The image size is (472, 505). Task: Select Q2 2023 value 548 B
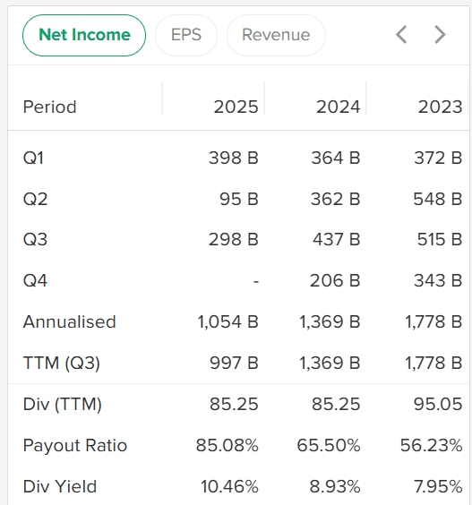(x=438, y=199)
